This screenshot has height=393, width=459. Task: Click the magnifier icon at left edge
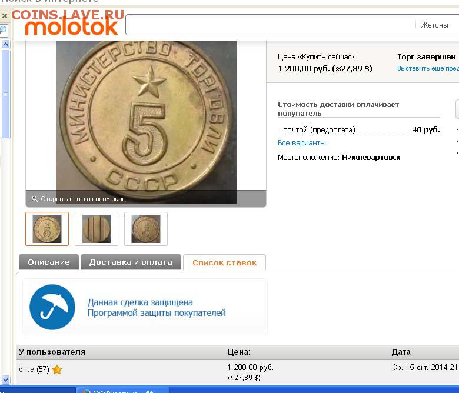[4, 30]
